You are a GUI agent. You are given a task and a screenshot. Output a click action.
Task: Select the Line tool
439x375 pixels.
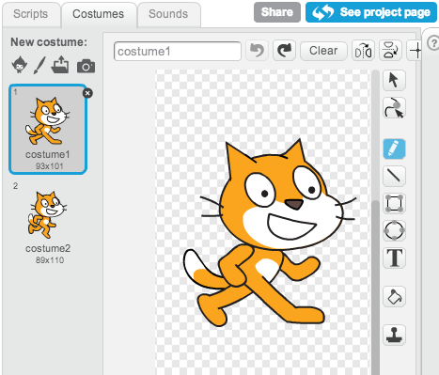click(394, 176)
